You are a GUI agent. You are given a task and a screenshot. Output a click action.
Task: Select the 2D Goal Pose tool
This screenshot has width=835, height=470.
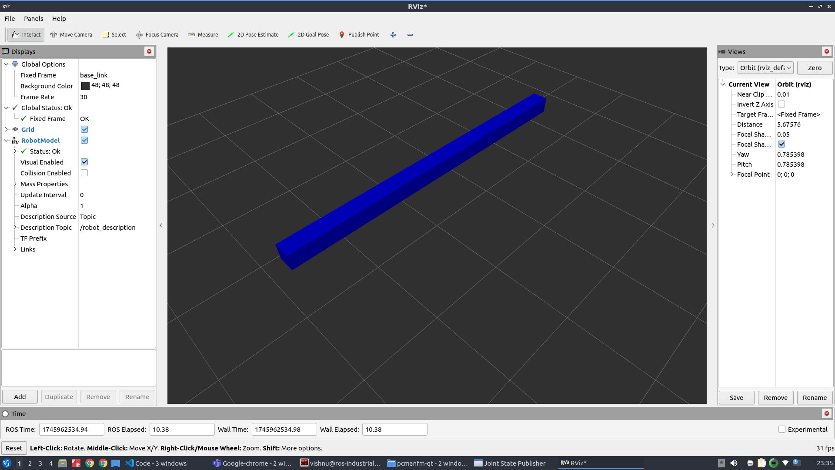pyautogui.click(x=308, y=35)
